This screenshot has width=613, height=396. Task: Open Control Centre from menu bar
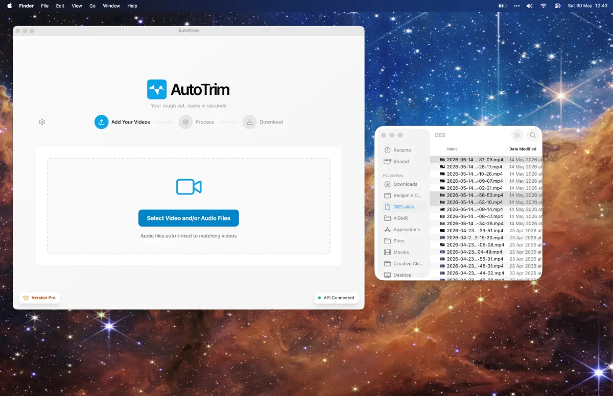(x=557, y=6)
